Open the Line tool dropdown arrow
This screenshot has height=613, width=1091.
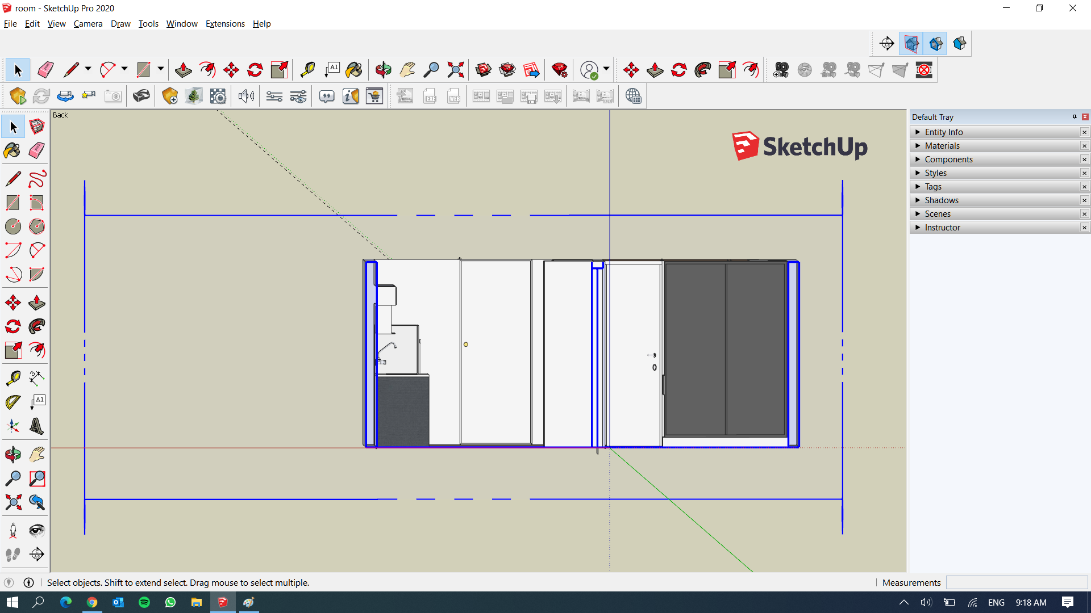point(88,69)
